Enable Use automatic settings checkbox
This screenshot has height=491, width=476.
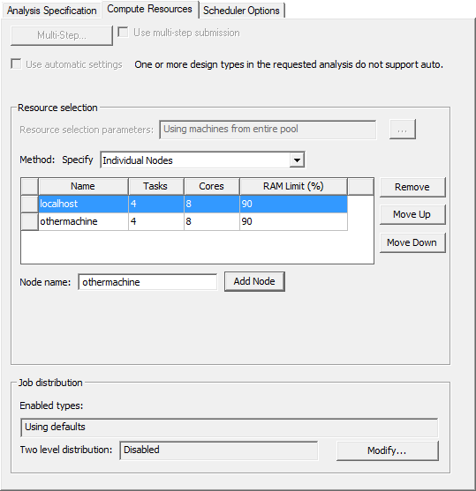click(x=16, y=63)
